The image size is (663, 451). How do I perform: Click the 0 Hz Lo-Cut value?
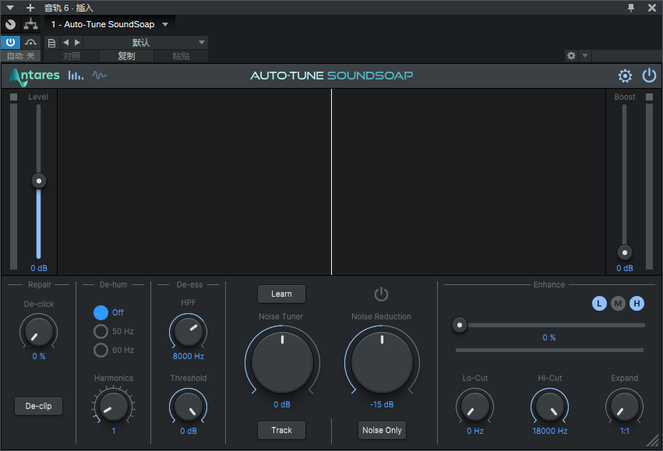(x=475, y=431)
